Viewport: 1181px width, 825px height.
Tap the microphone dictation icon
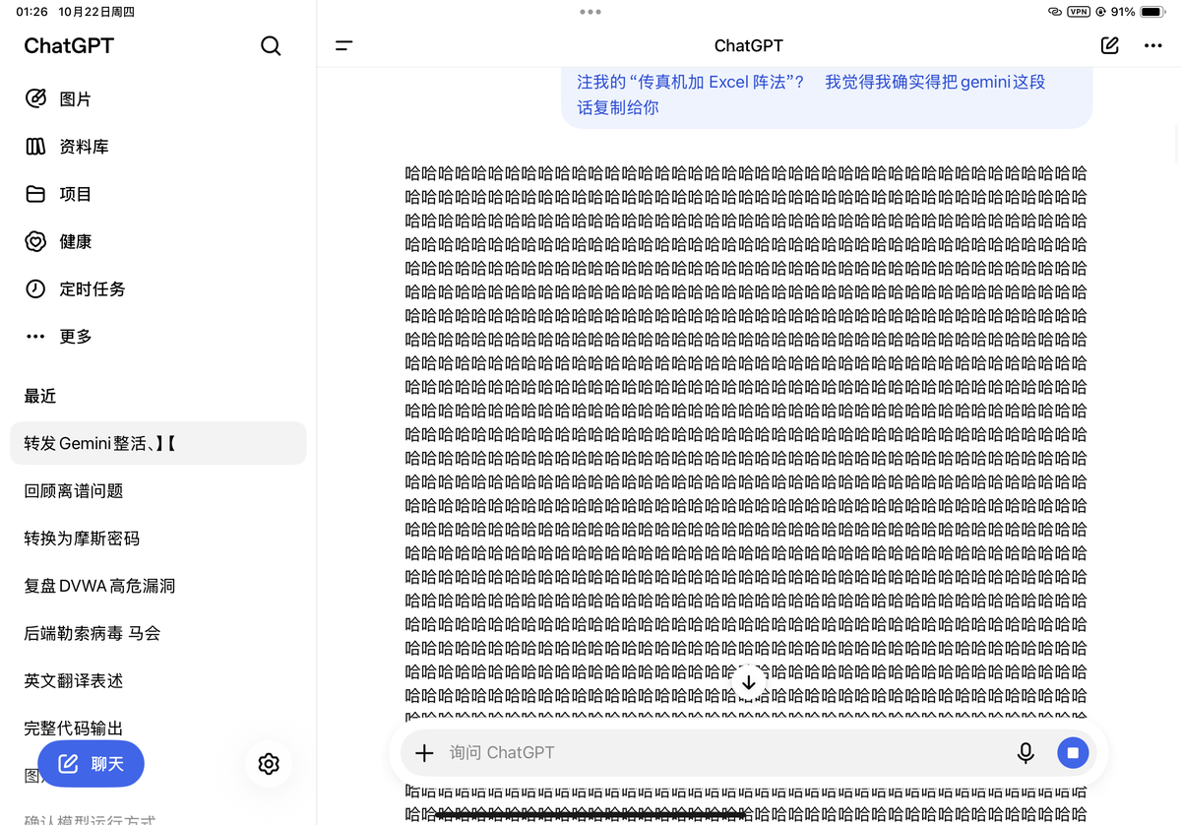1026,752
